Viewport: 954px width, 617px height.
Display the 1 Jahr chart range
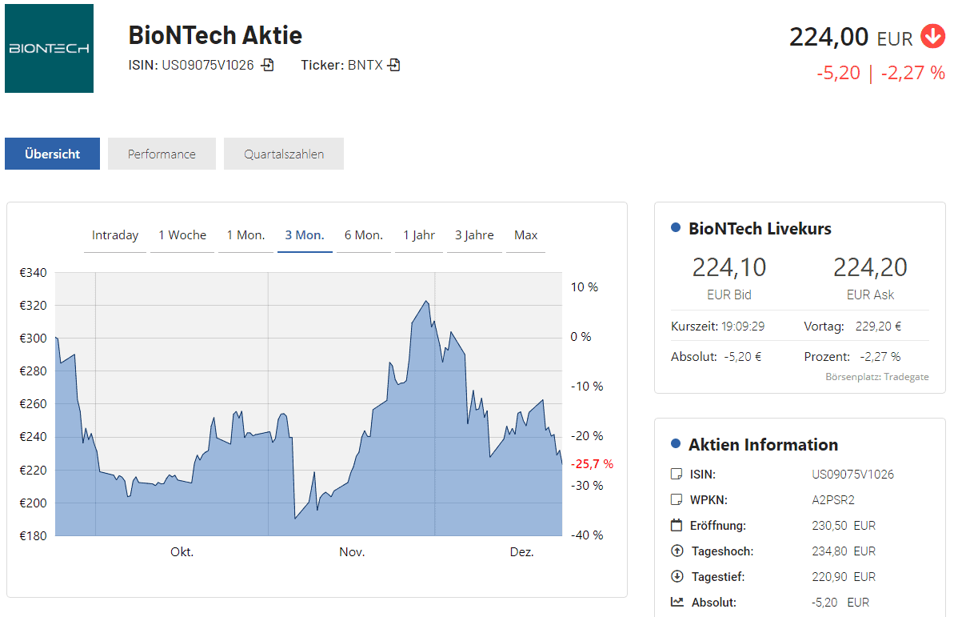[419, 235]
